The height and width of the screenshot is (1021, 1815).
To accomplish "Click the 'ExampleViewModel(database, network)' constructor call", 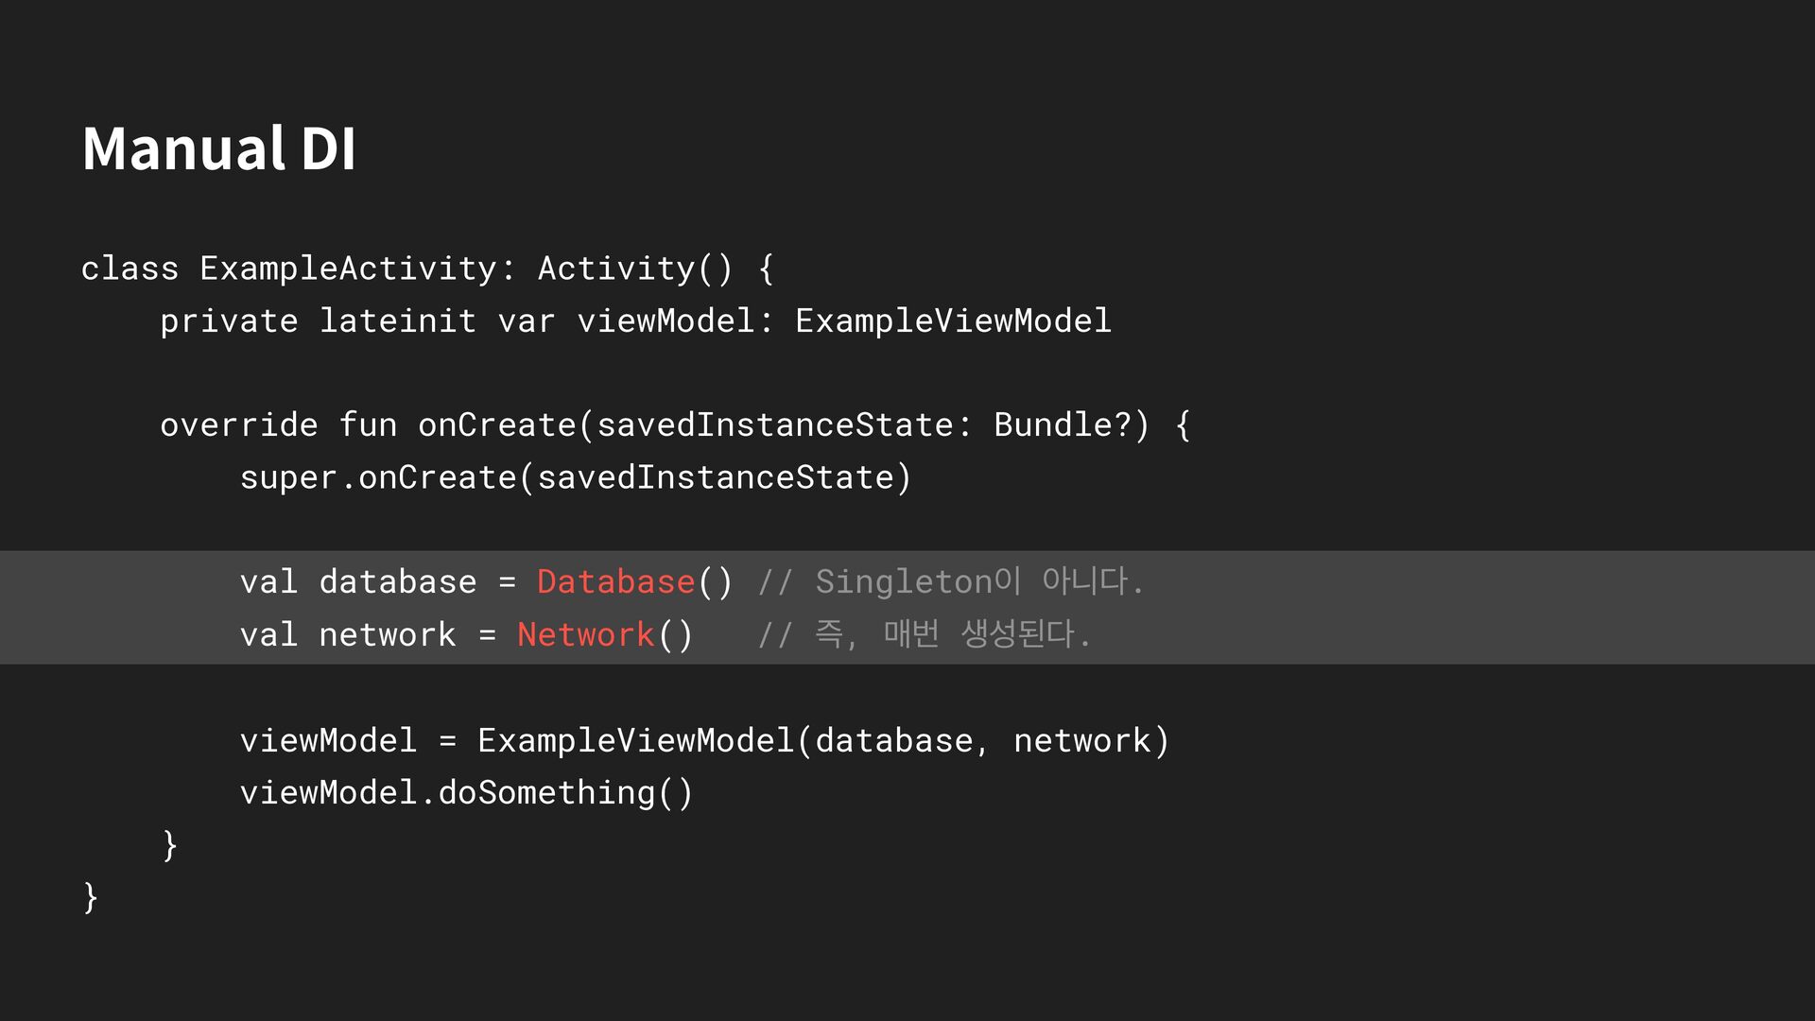I will pyautogui.click(x=822, y=740).
